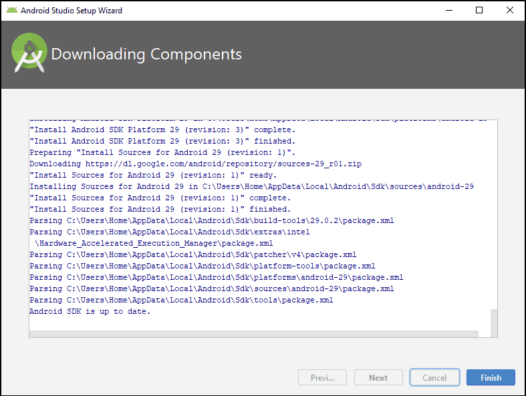
Task: Click the "Install Sources for Android 29" complete line
Action: coord(160,198)
